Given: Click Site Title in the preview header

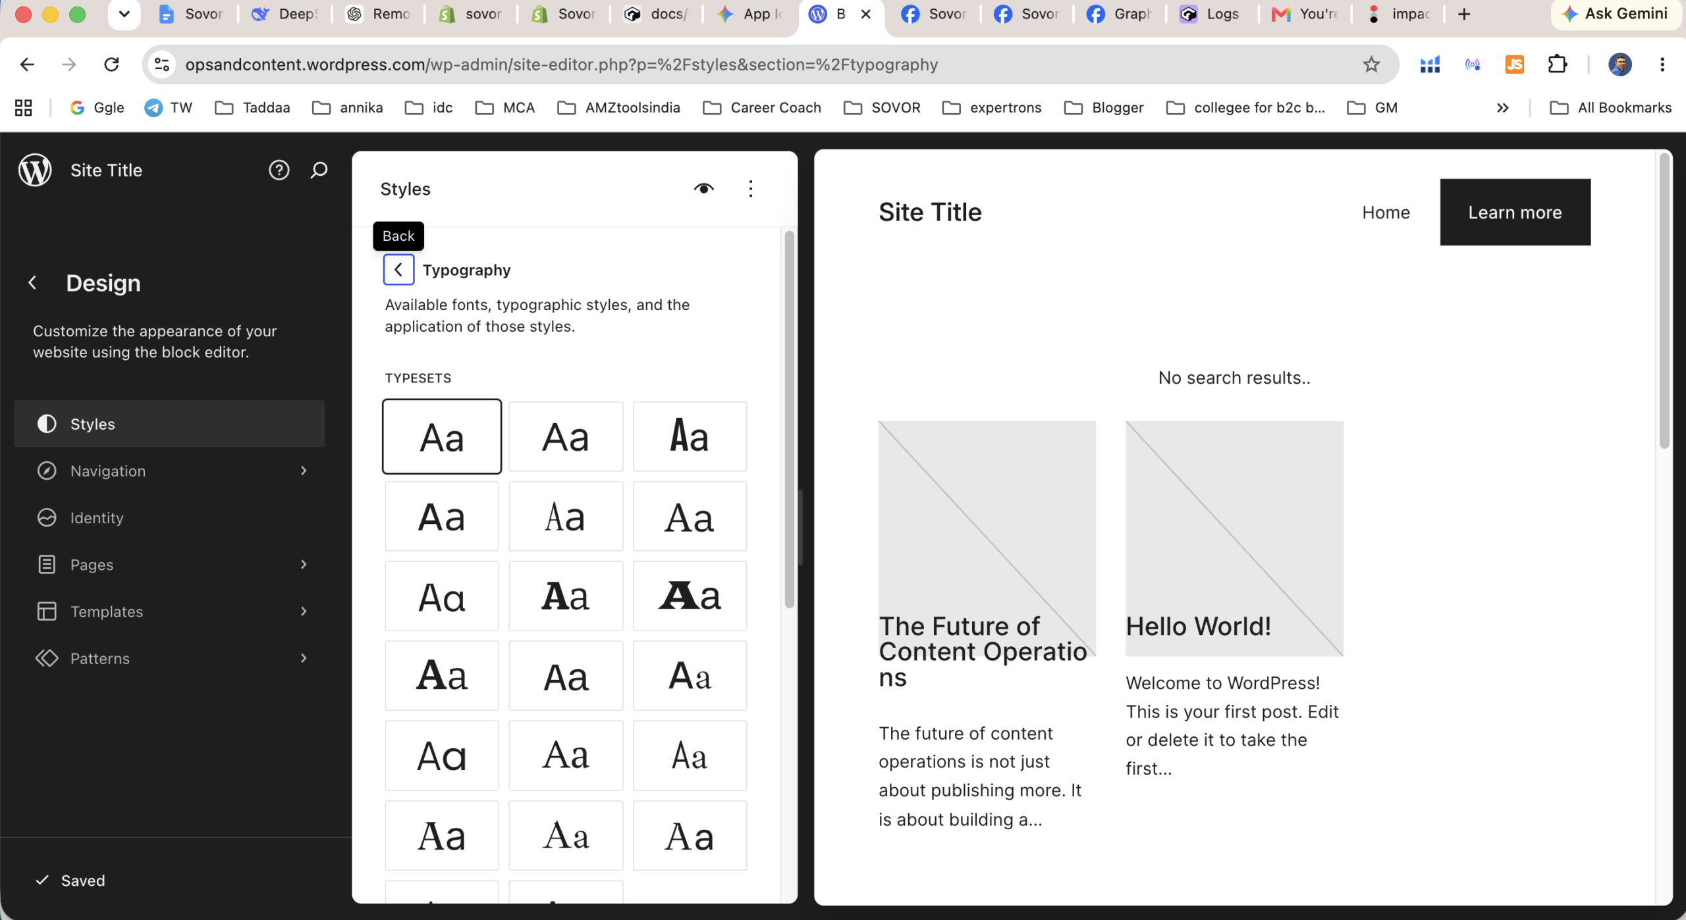Looking at the screenshot, I should point(930,213).
